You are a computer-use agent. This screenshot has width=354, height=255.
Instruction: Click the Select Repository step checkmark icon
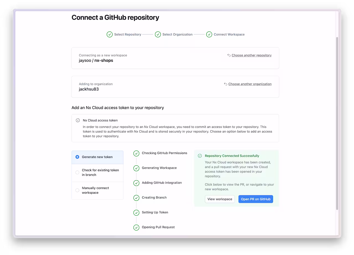[x=110, y=35]
